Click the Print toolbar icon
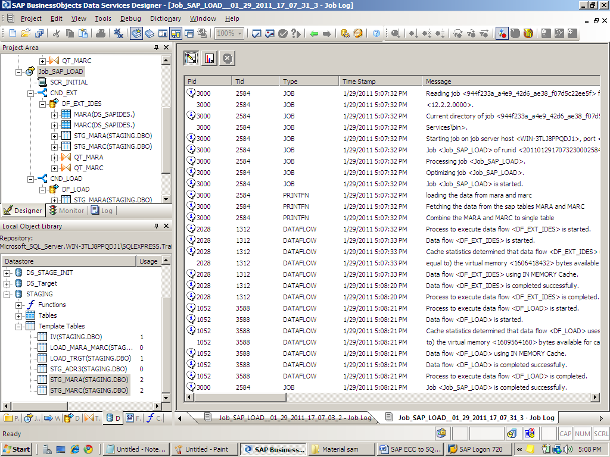Screen dimensions: 610x457 click(x=101, y=33)
